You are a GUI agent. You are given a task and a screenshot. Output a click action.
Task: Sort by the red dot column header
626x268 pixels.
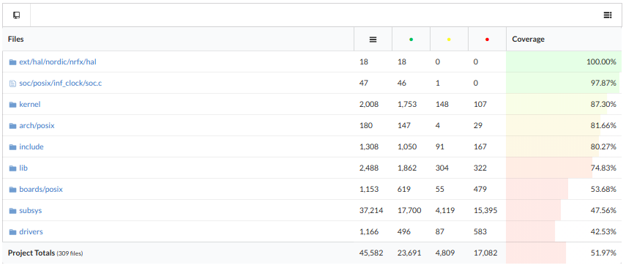click(x=487, y=40)
